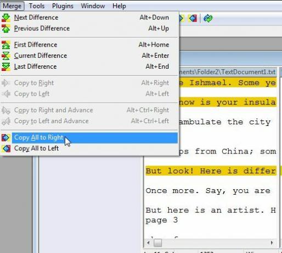Open the Help menu
The width and height of the screenshot is (282, 253).
pyautogui.click(x=119, y=6)
